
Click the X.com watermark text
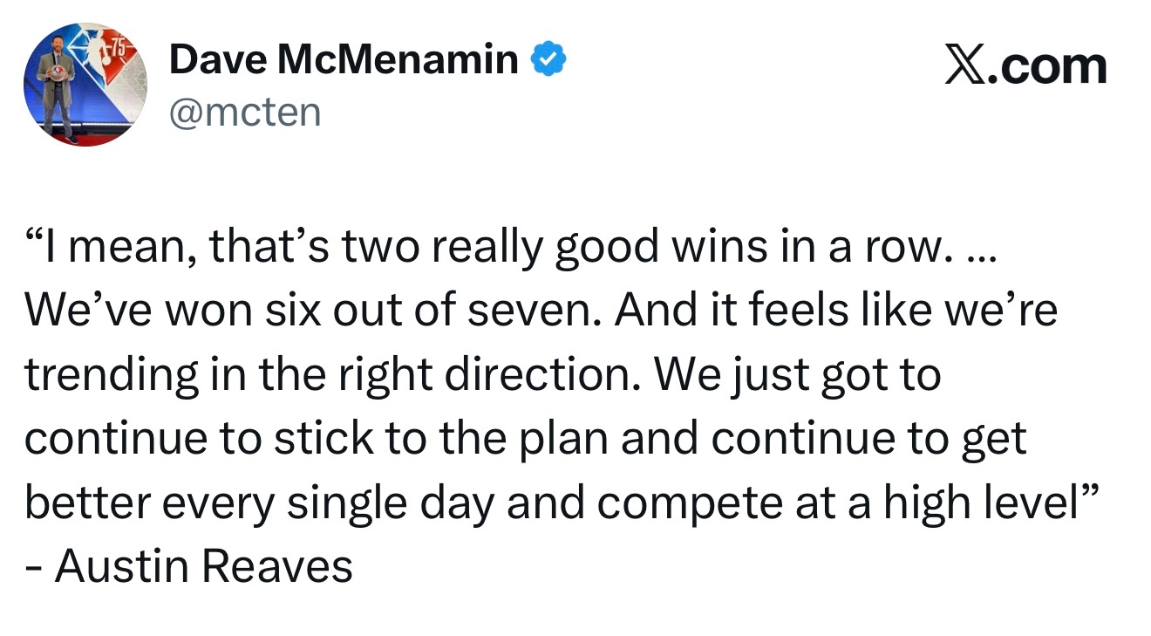1025,66
